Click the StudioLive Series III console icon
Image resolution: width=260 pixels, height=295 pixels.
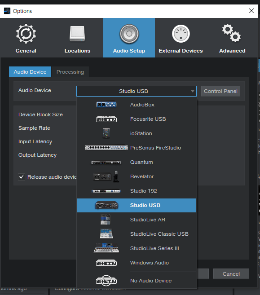pyautogui.click(x=106, y=248)
